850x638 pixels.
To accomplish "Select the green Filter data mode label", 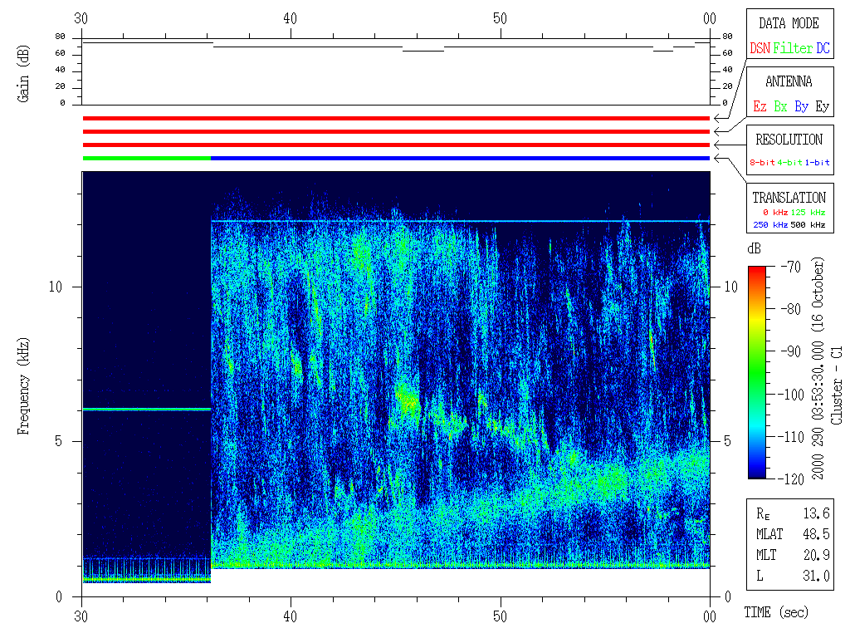I will pos(793,48).
